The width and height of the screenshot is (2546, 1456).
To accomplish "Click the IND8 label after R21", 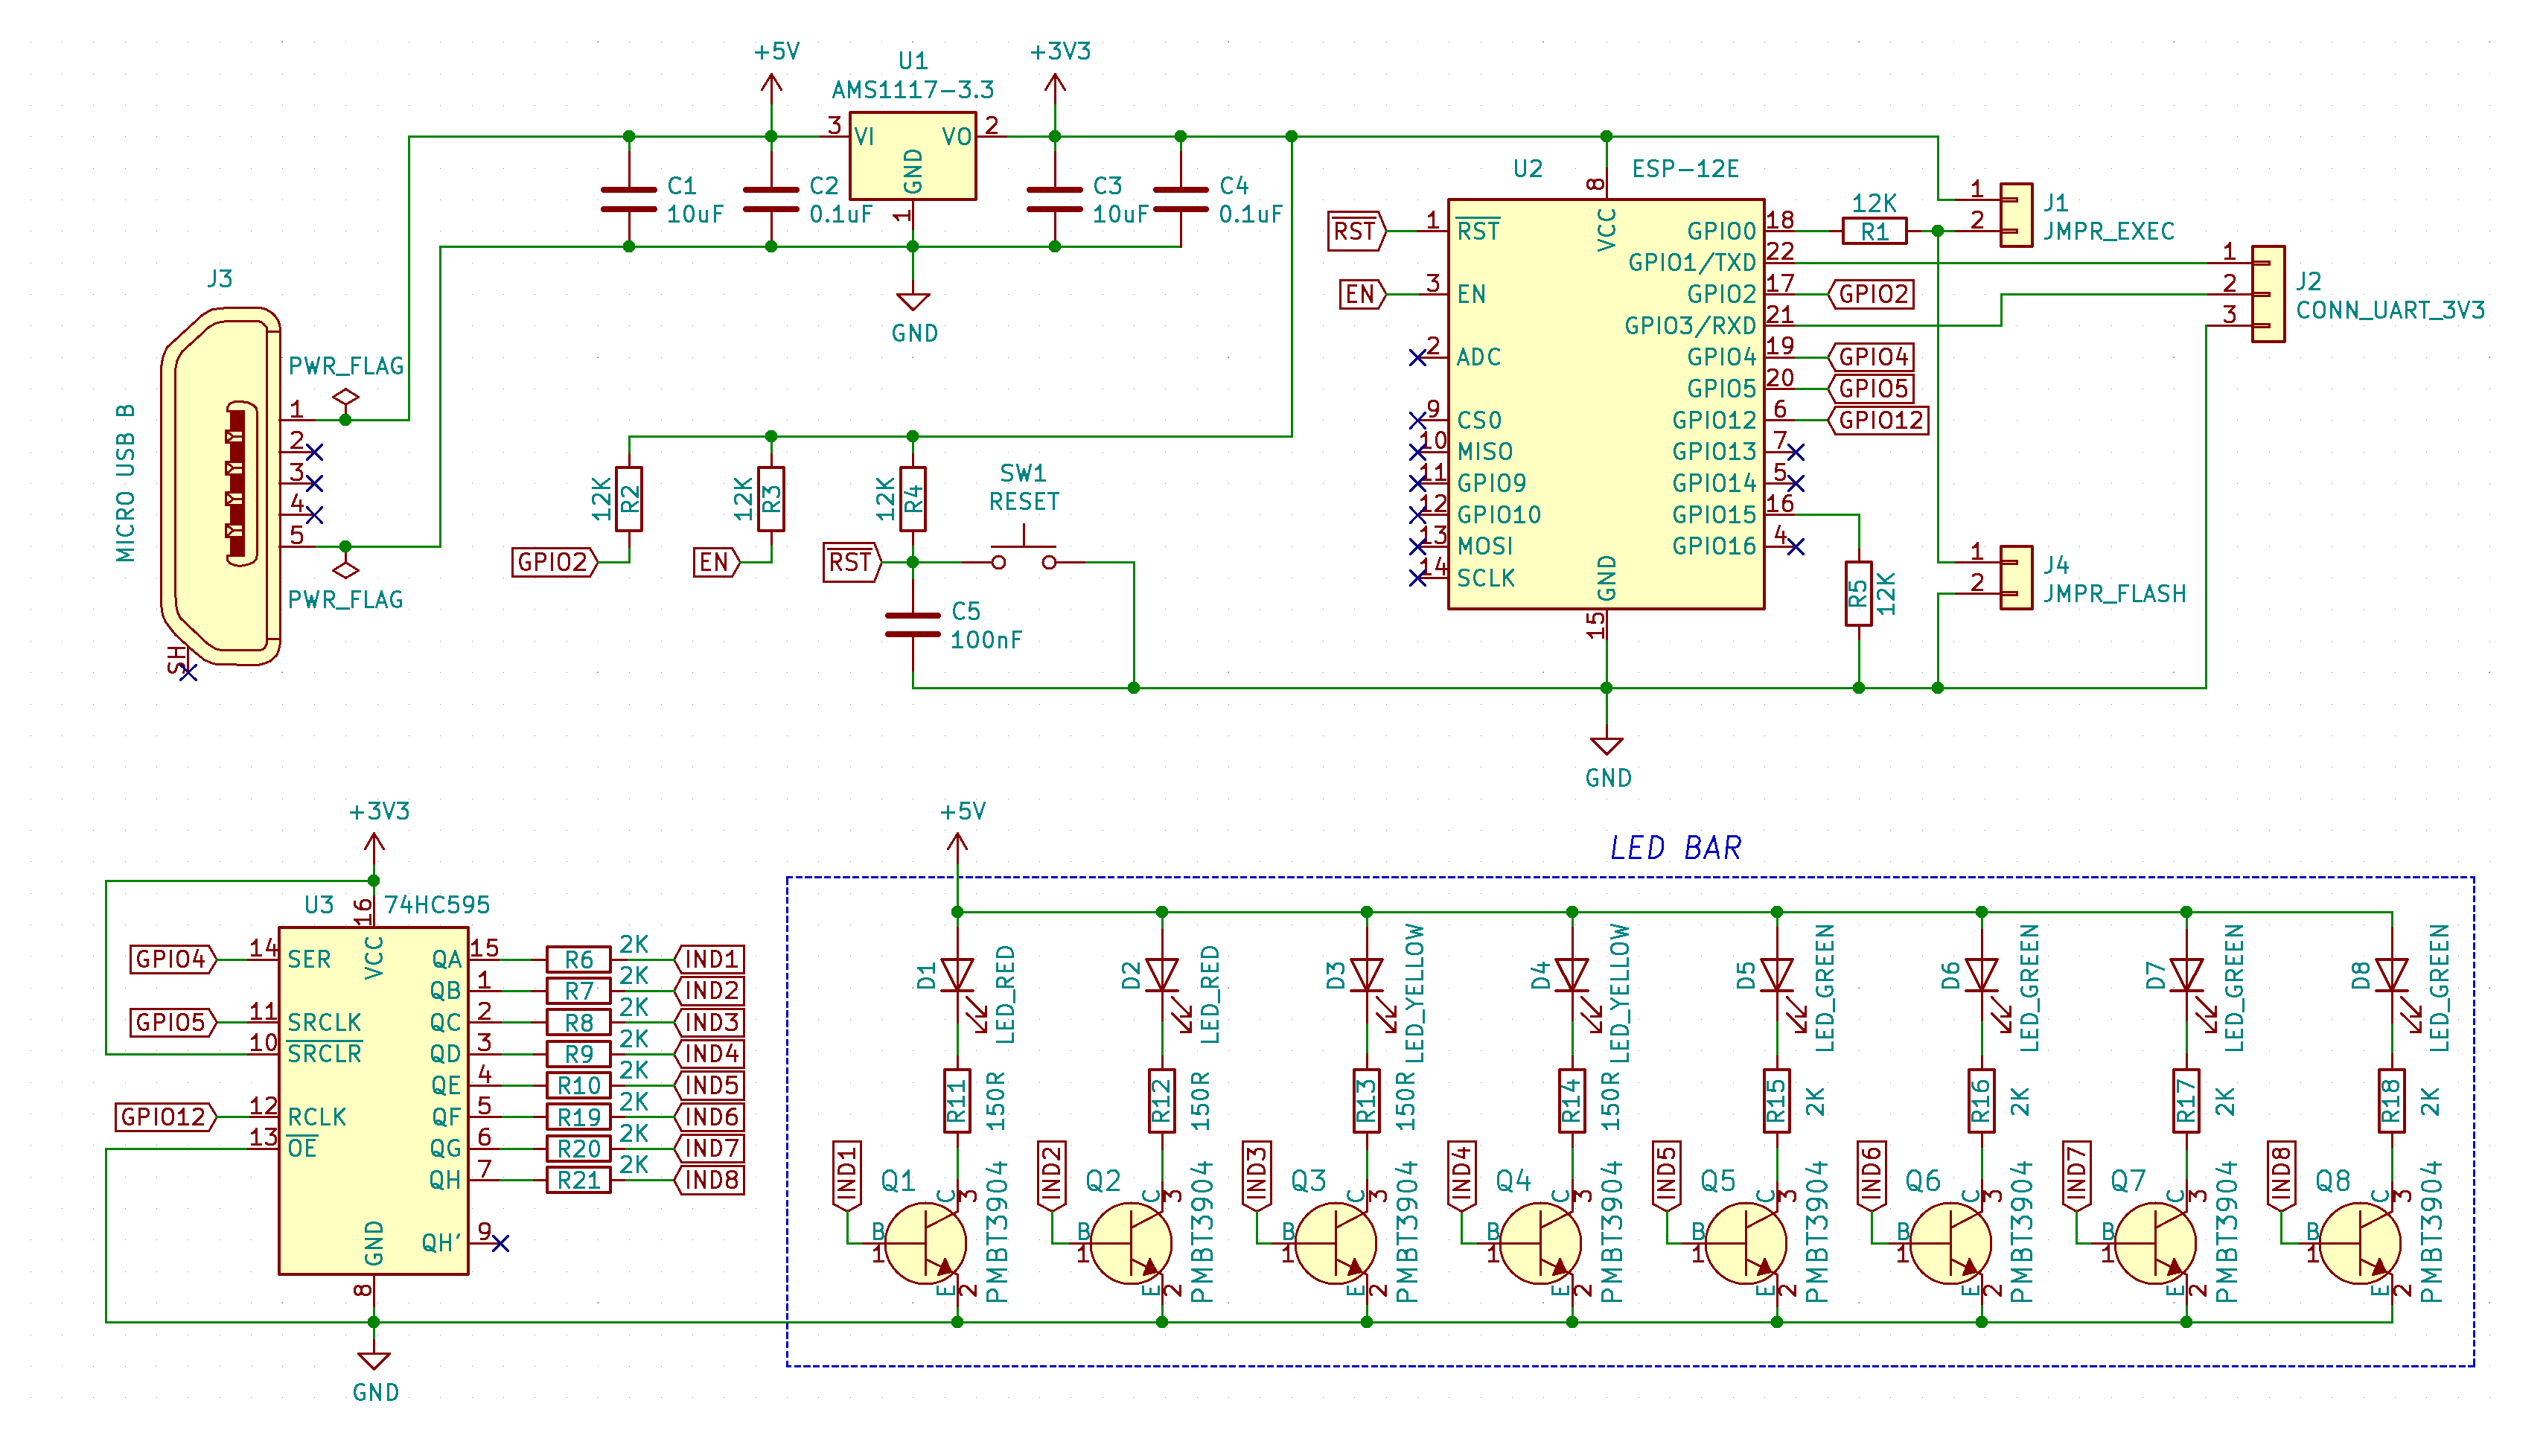I will (x=710, y=1181).
